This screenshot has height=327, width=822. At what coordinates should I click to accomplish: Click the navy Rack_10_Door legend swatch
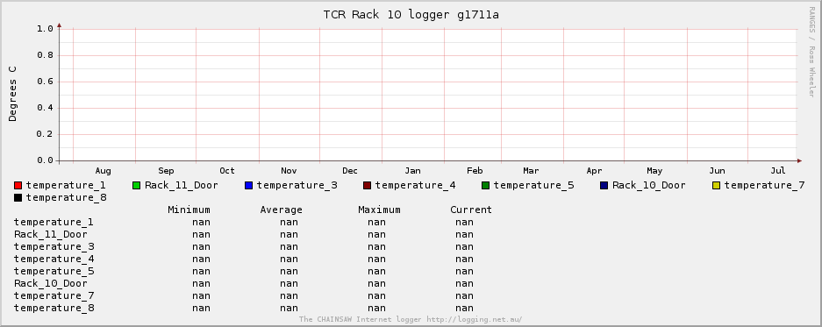tap(604, 185)
